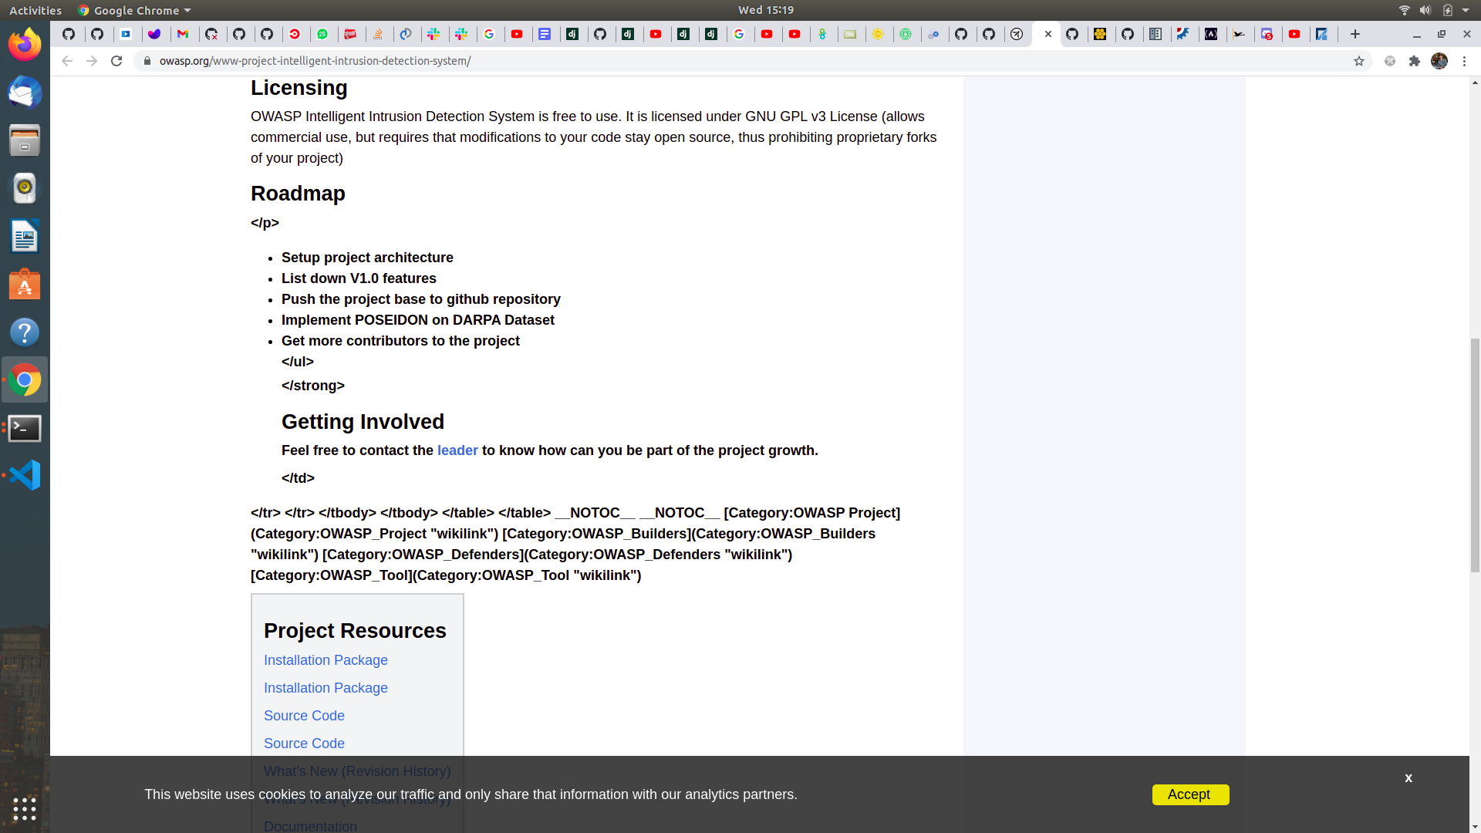The height and width of the screenshot is (833, 1481).
Task: Click 'Get more contributors to the project'
Action: [400, 341]
